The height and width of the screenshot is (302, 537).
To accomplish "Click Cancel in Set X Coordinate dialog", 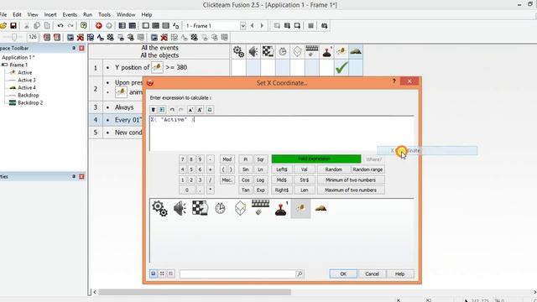I will [x=372, y=274].
